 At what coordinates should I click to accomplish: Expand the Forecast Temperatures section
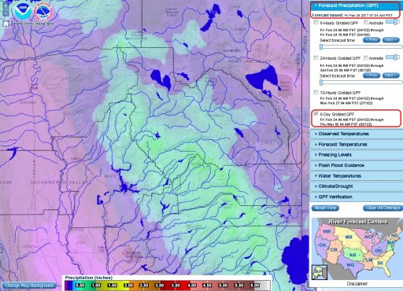tap(357, 145)
